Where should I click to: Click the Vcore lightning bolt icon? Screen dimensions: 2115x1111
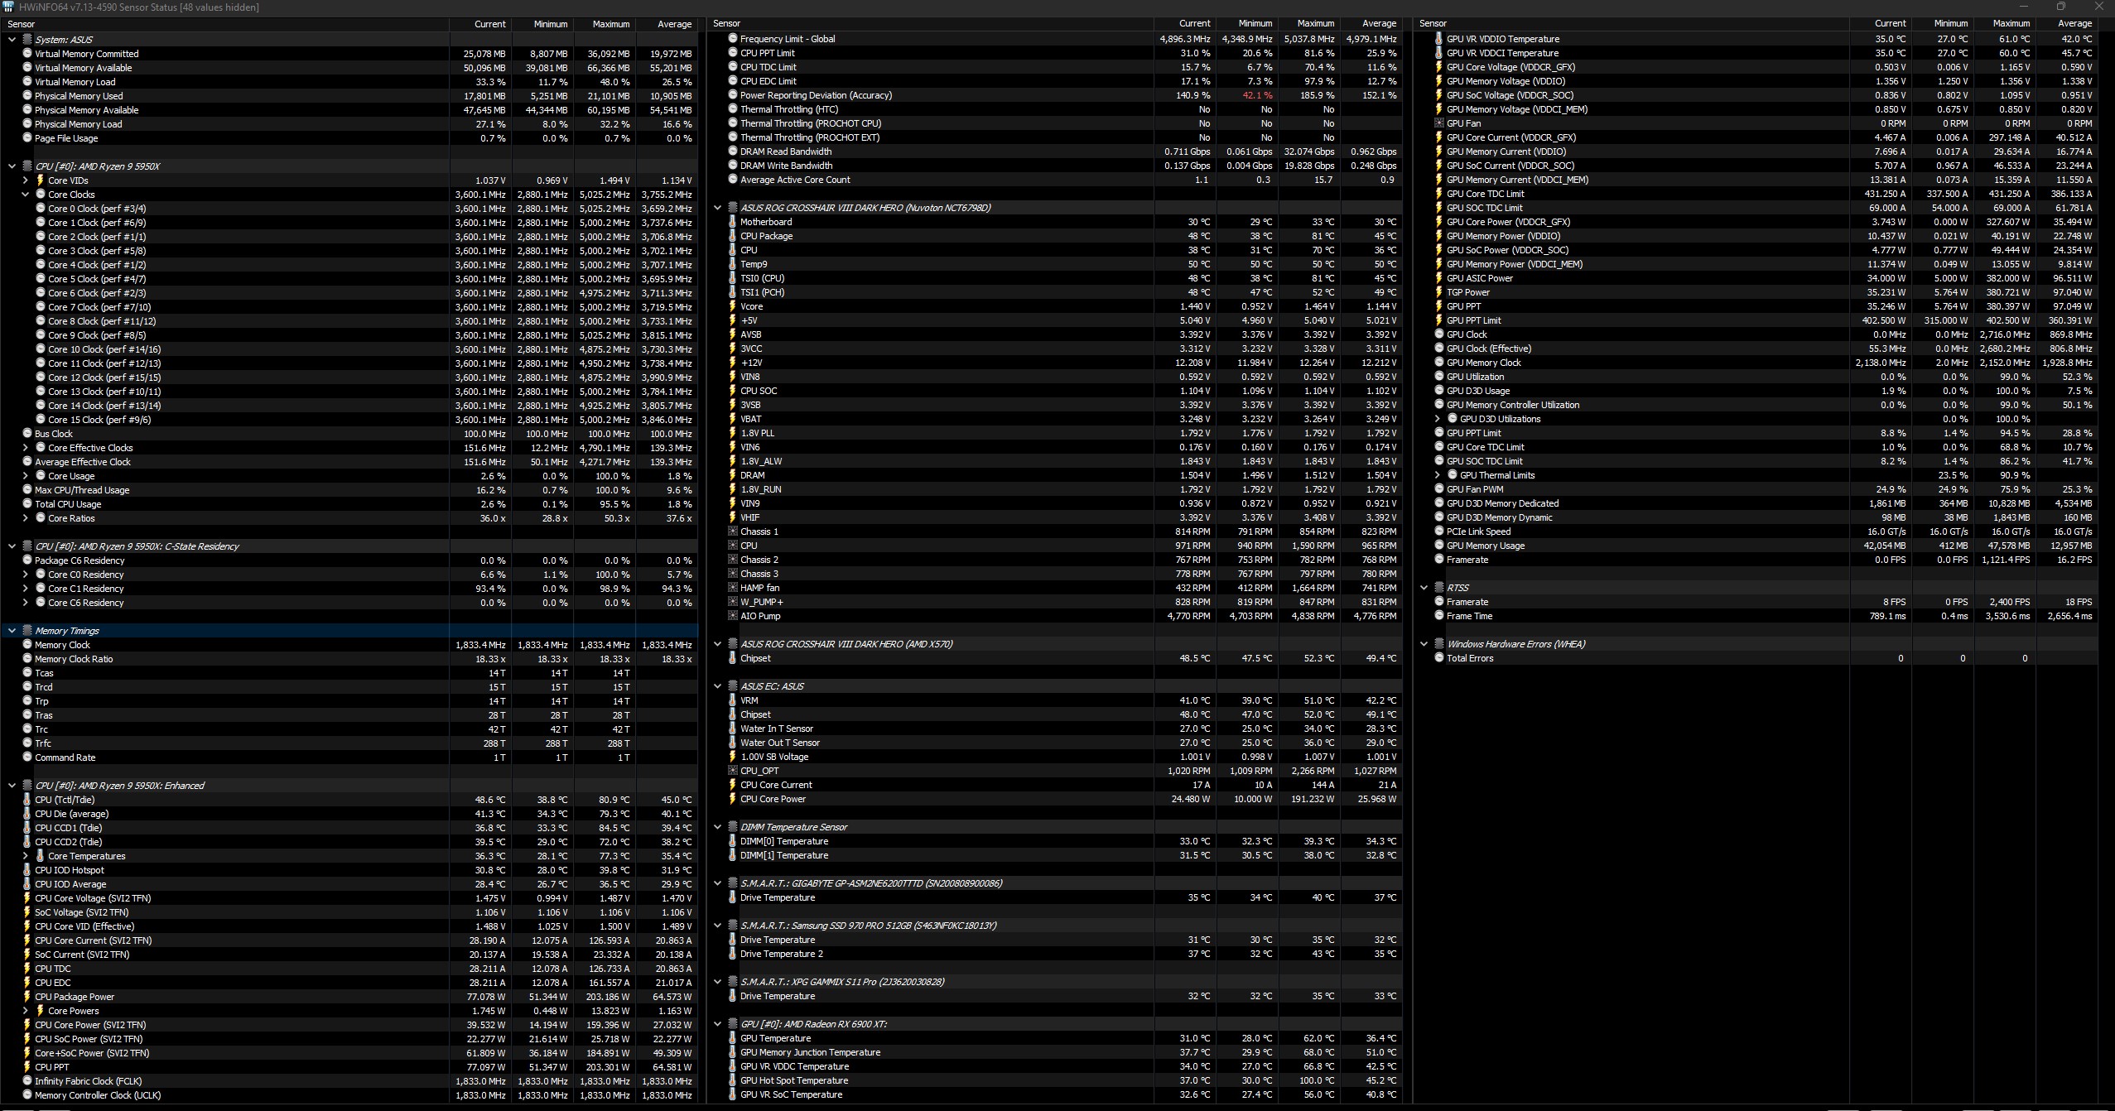pos(732,306)
